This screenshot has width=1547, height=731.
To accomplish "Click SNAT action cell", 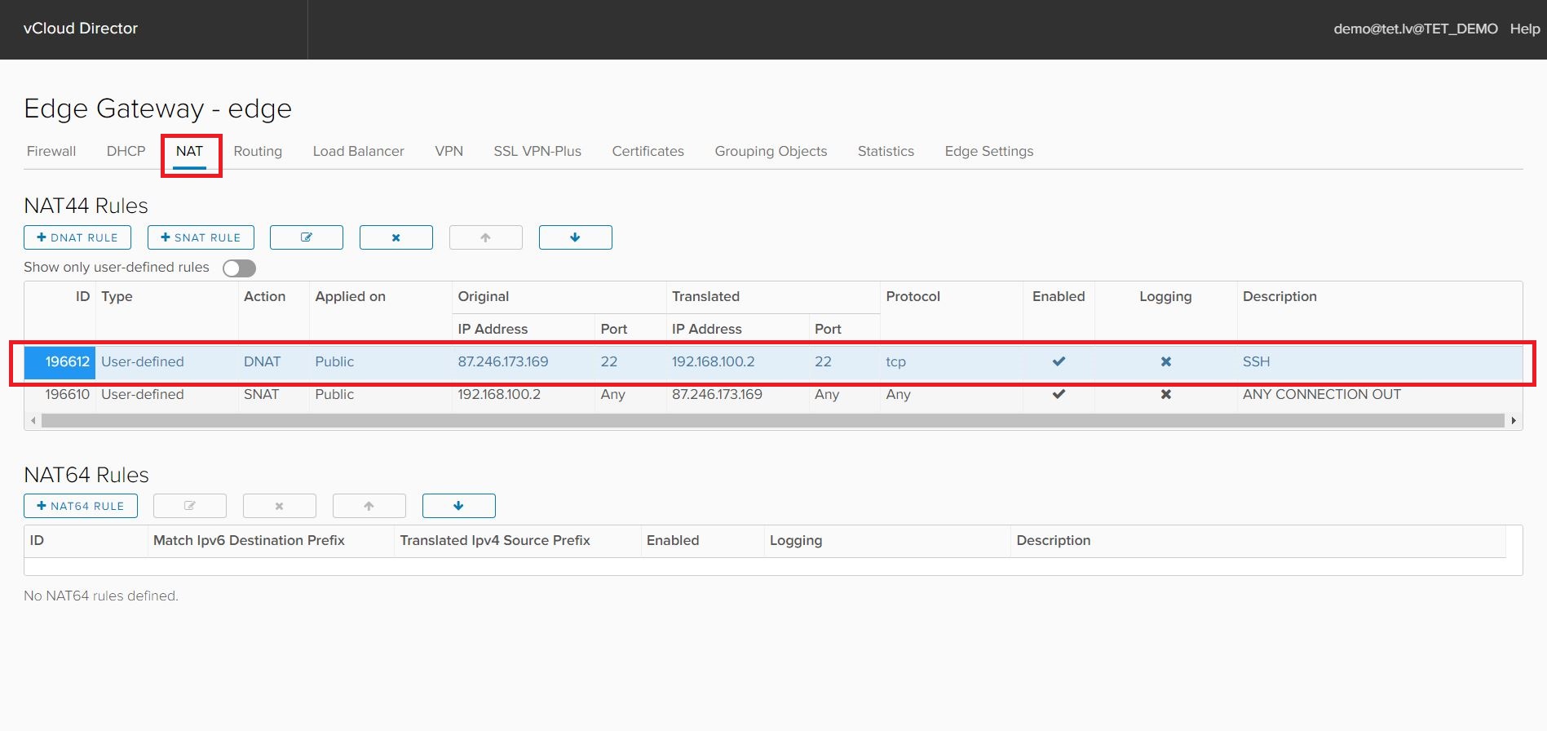I will [261, 394].
